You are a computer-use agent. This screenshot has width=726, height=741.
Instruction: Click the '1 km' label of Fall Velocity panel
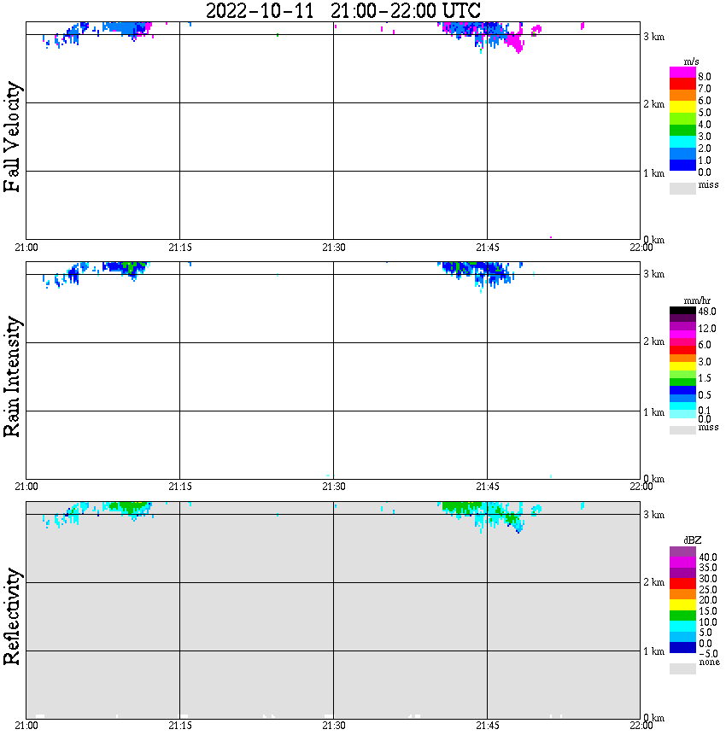(653, 173)
